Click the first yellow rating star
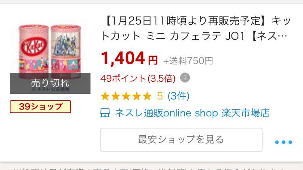 (105, 96)
